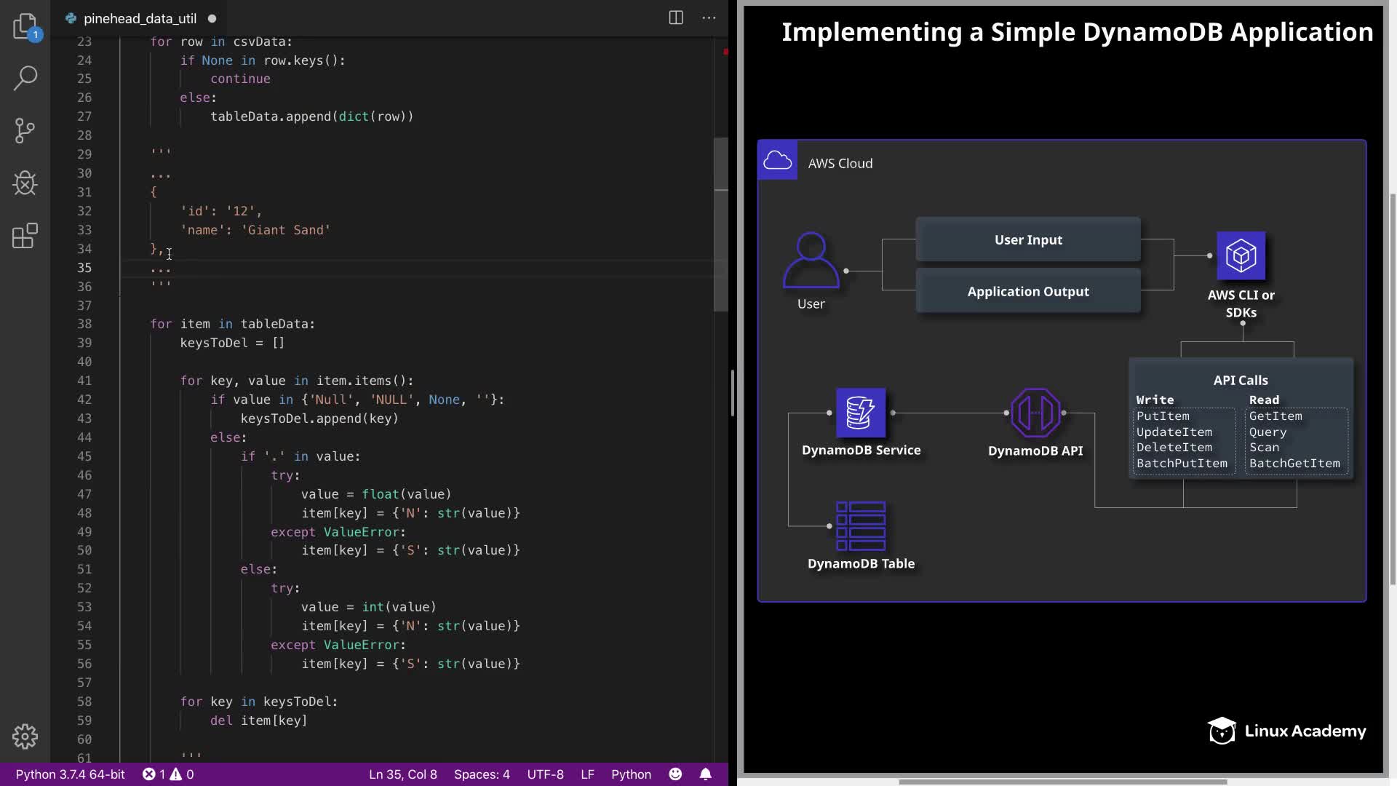1397x786 pixels.
Task: Open the Explorer view in activity bar
Action: (25, 26)
